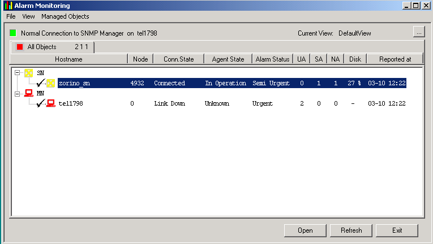This screenshot has height=244, width=433.
Task: Open the Managed Objects menu
Action: pos(65,16)
